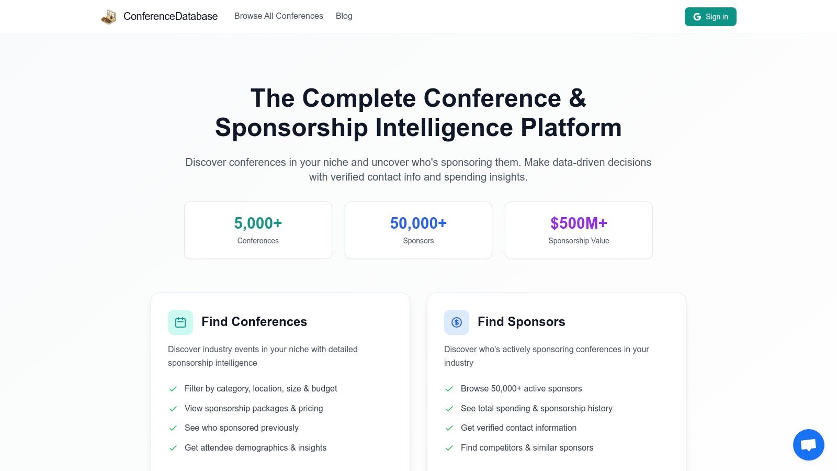Image resolution: width=837 pixels, height=471 pixels.
Task: Click the checkmark next to 'Get verified contact information'
Action: 449,428
